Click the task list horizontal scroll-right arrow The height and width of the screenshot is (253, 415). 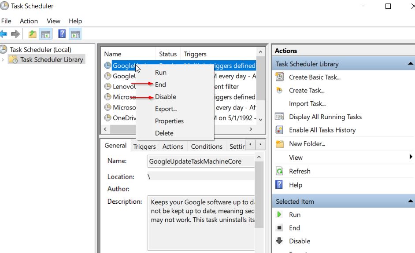[251, 129]
